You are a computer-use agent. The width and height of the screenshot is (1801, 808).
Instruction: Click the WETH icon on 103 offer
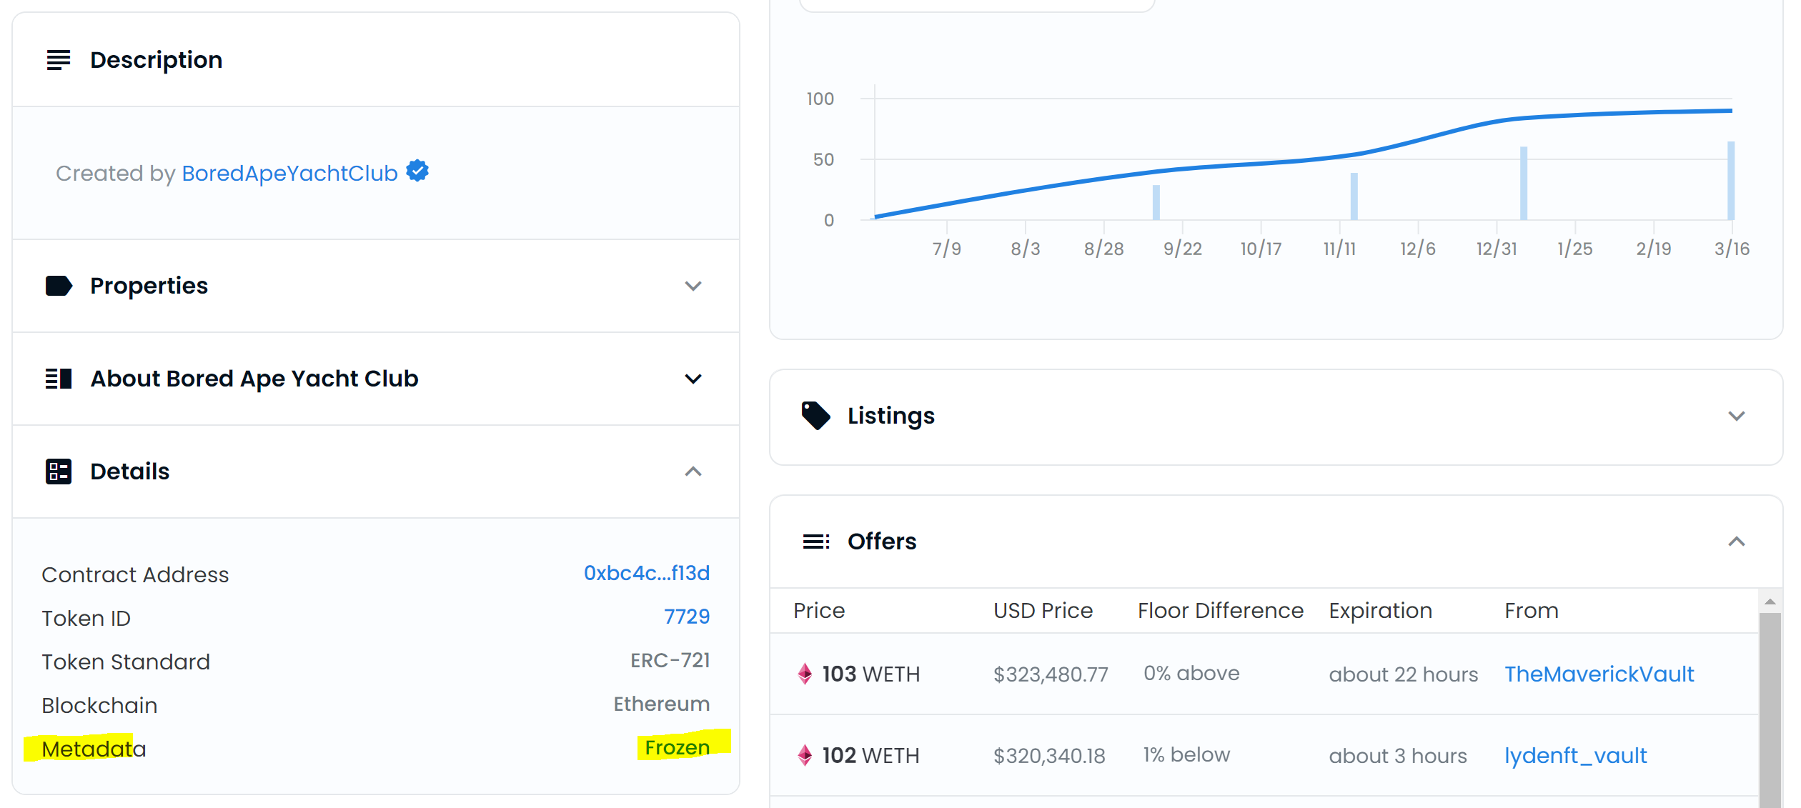[805, 674]
